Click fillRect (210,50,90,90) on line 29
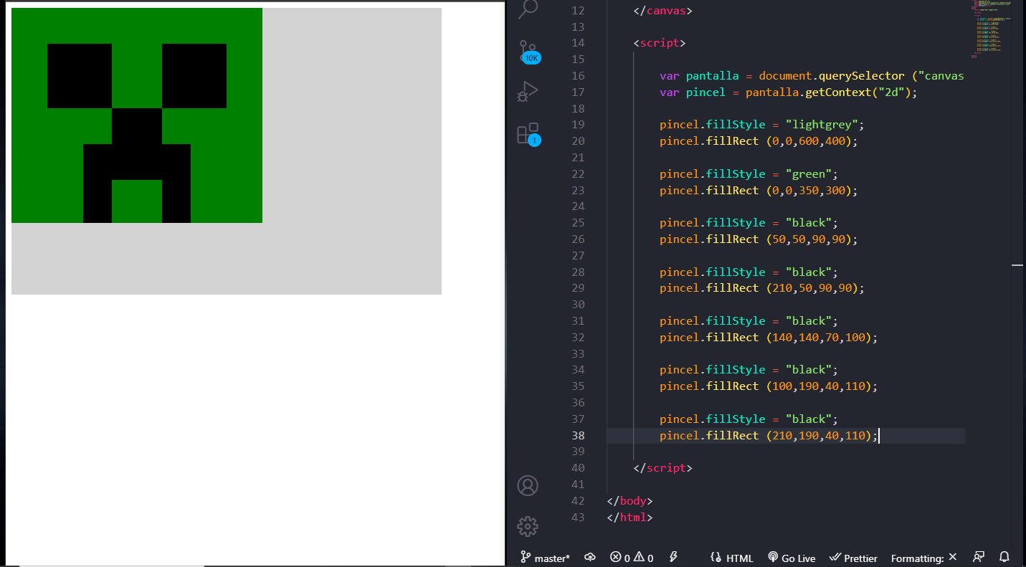This screenshot has width=1026, height=567. [785, 288]
